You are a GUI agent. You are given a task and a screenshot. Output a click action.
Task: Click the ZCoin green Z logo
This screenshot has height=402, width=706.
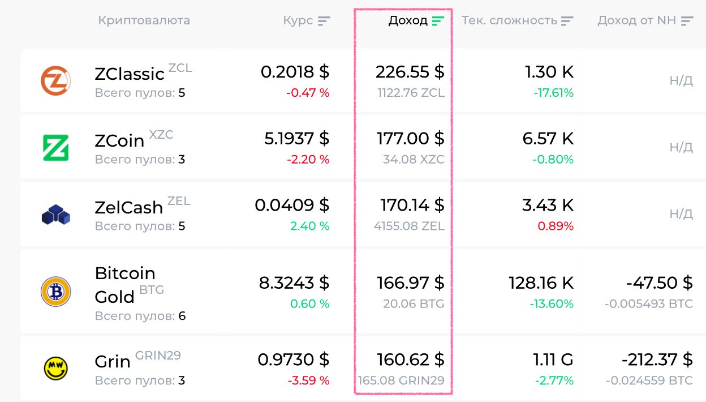[x=55, y=147]
